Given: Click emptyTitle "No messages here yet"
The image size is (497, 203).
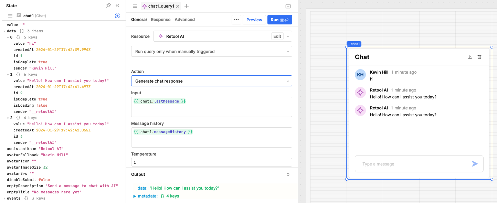Looking at the screenshot, I should [57, 192].
